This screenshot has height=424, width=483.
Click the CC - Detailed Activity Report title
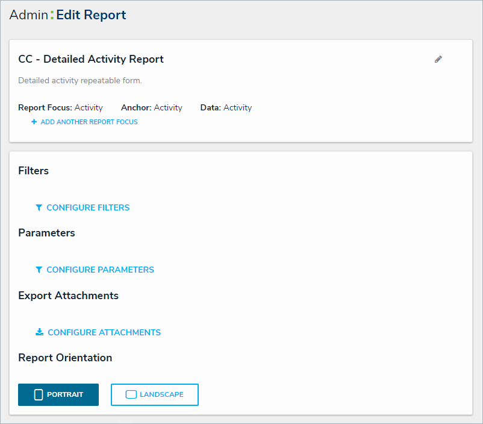coord(91,59)
